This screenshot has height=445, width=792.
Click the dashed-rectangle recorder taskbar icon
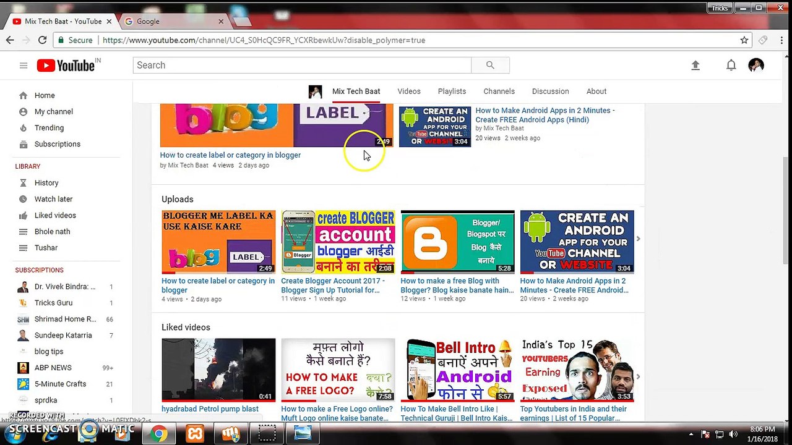[267, 434]
